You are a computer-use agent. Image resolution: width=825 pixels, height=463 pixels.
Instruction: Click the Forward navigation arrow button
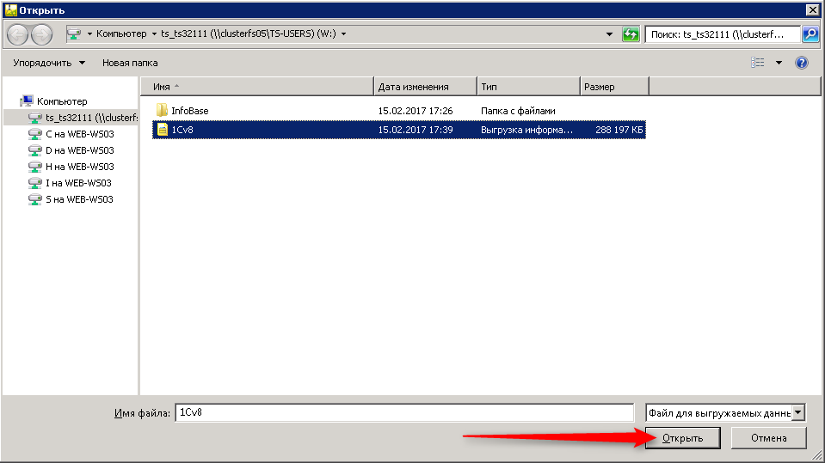pyautogui.click(x=41, y=34)
